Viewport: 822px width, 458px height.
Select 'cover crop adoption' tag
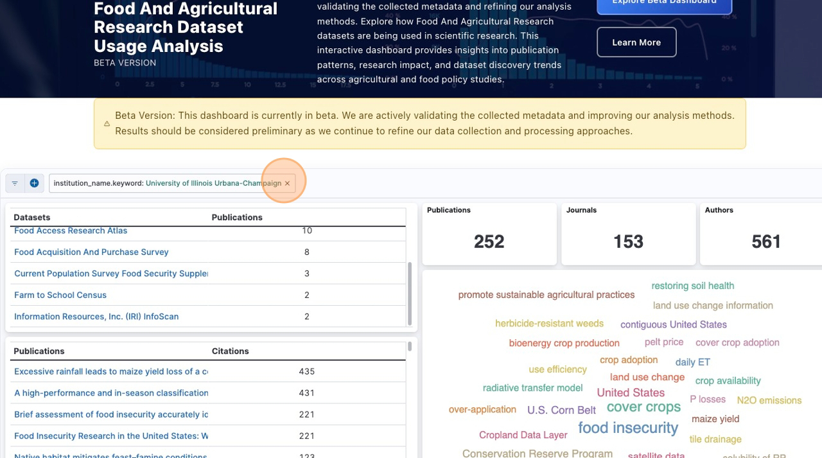[x=737, y=343]
